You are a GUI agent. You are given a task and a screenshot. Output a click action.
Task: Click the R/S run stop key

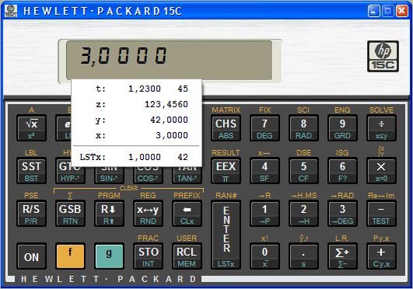pyautogui.click(x=31, y=213)
